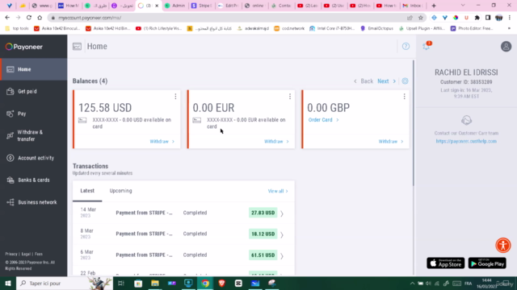Open the Legal footer link
The image size is (517, 290).
tap(26, 255)
